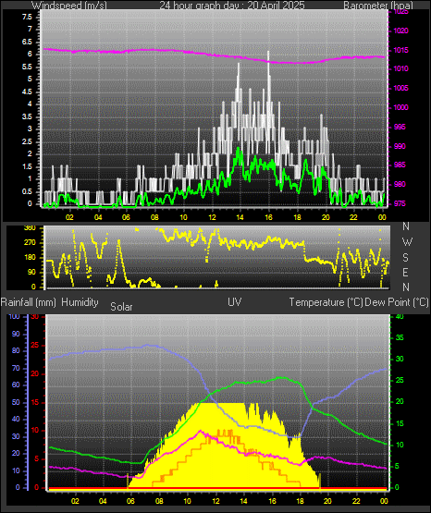The width and height of the screenshot is (431, 513).
Task: Click the W wind direction letter
Action: point(407,242)
